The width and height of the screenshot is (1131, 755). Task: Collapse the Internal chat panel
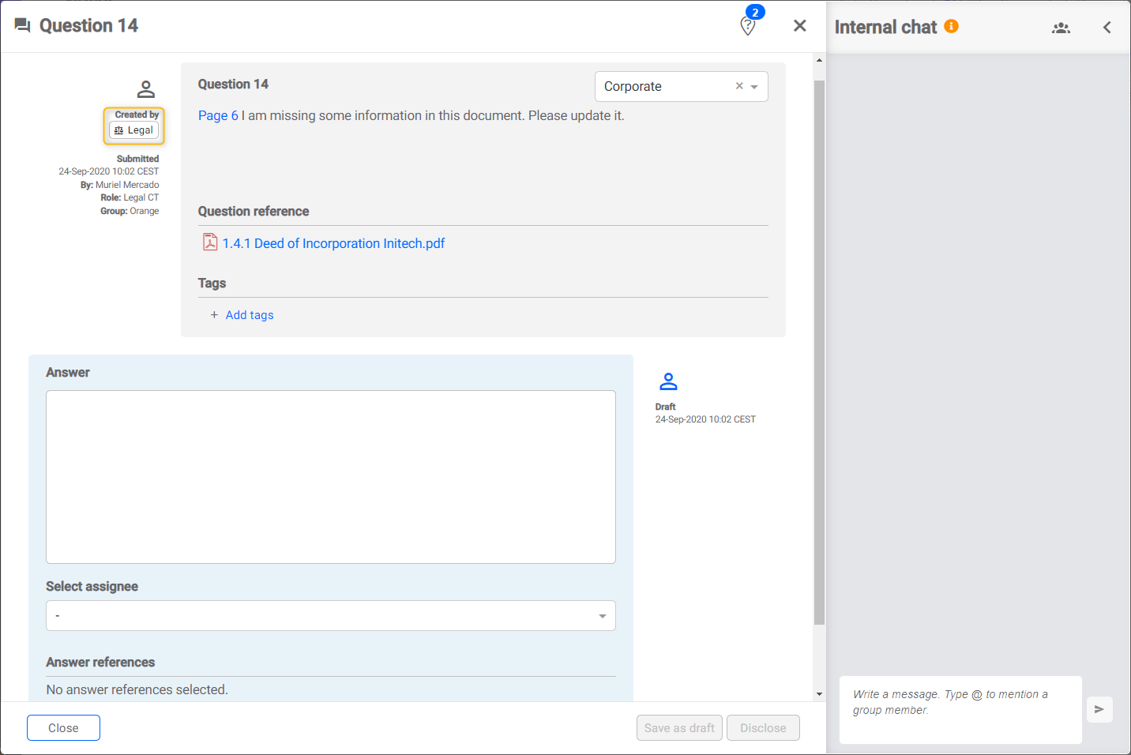pyautogui.click(x=1107, y=28)
